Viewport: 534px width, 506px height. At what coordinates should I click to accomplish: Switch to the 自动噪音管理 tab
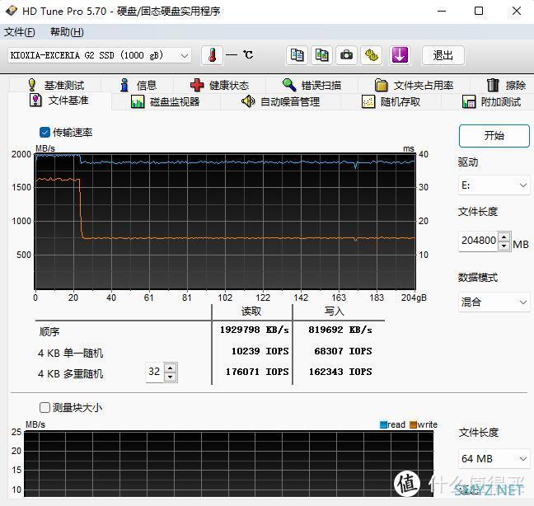coord(280,102)
